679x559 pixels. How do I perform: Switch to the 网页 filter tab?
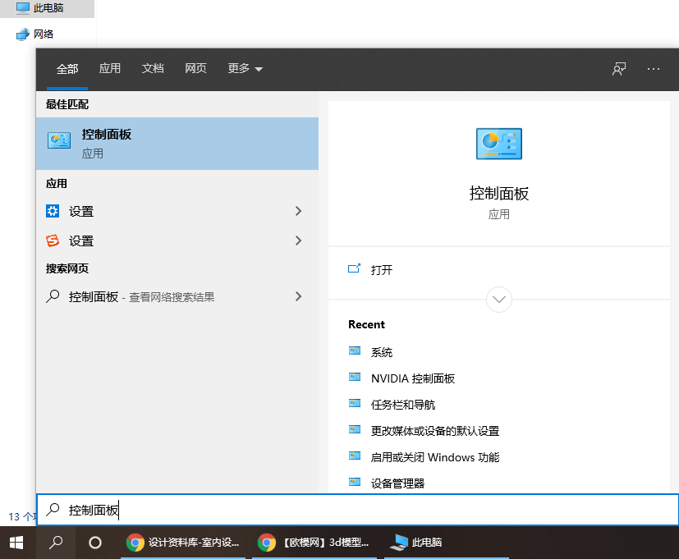(x=195, y=68)
